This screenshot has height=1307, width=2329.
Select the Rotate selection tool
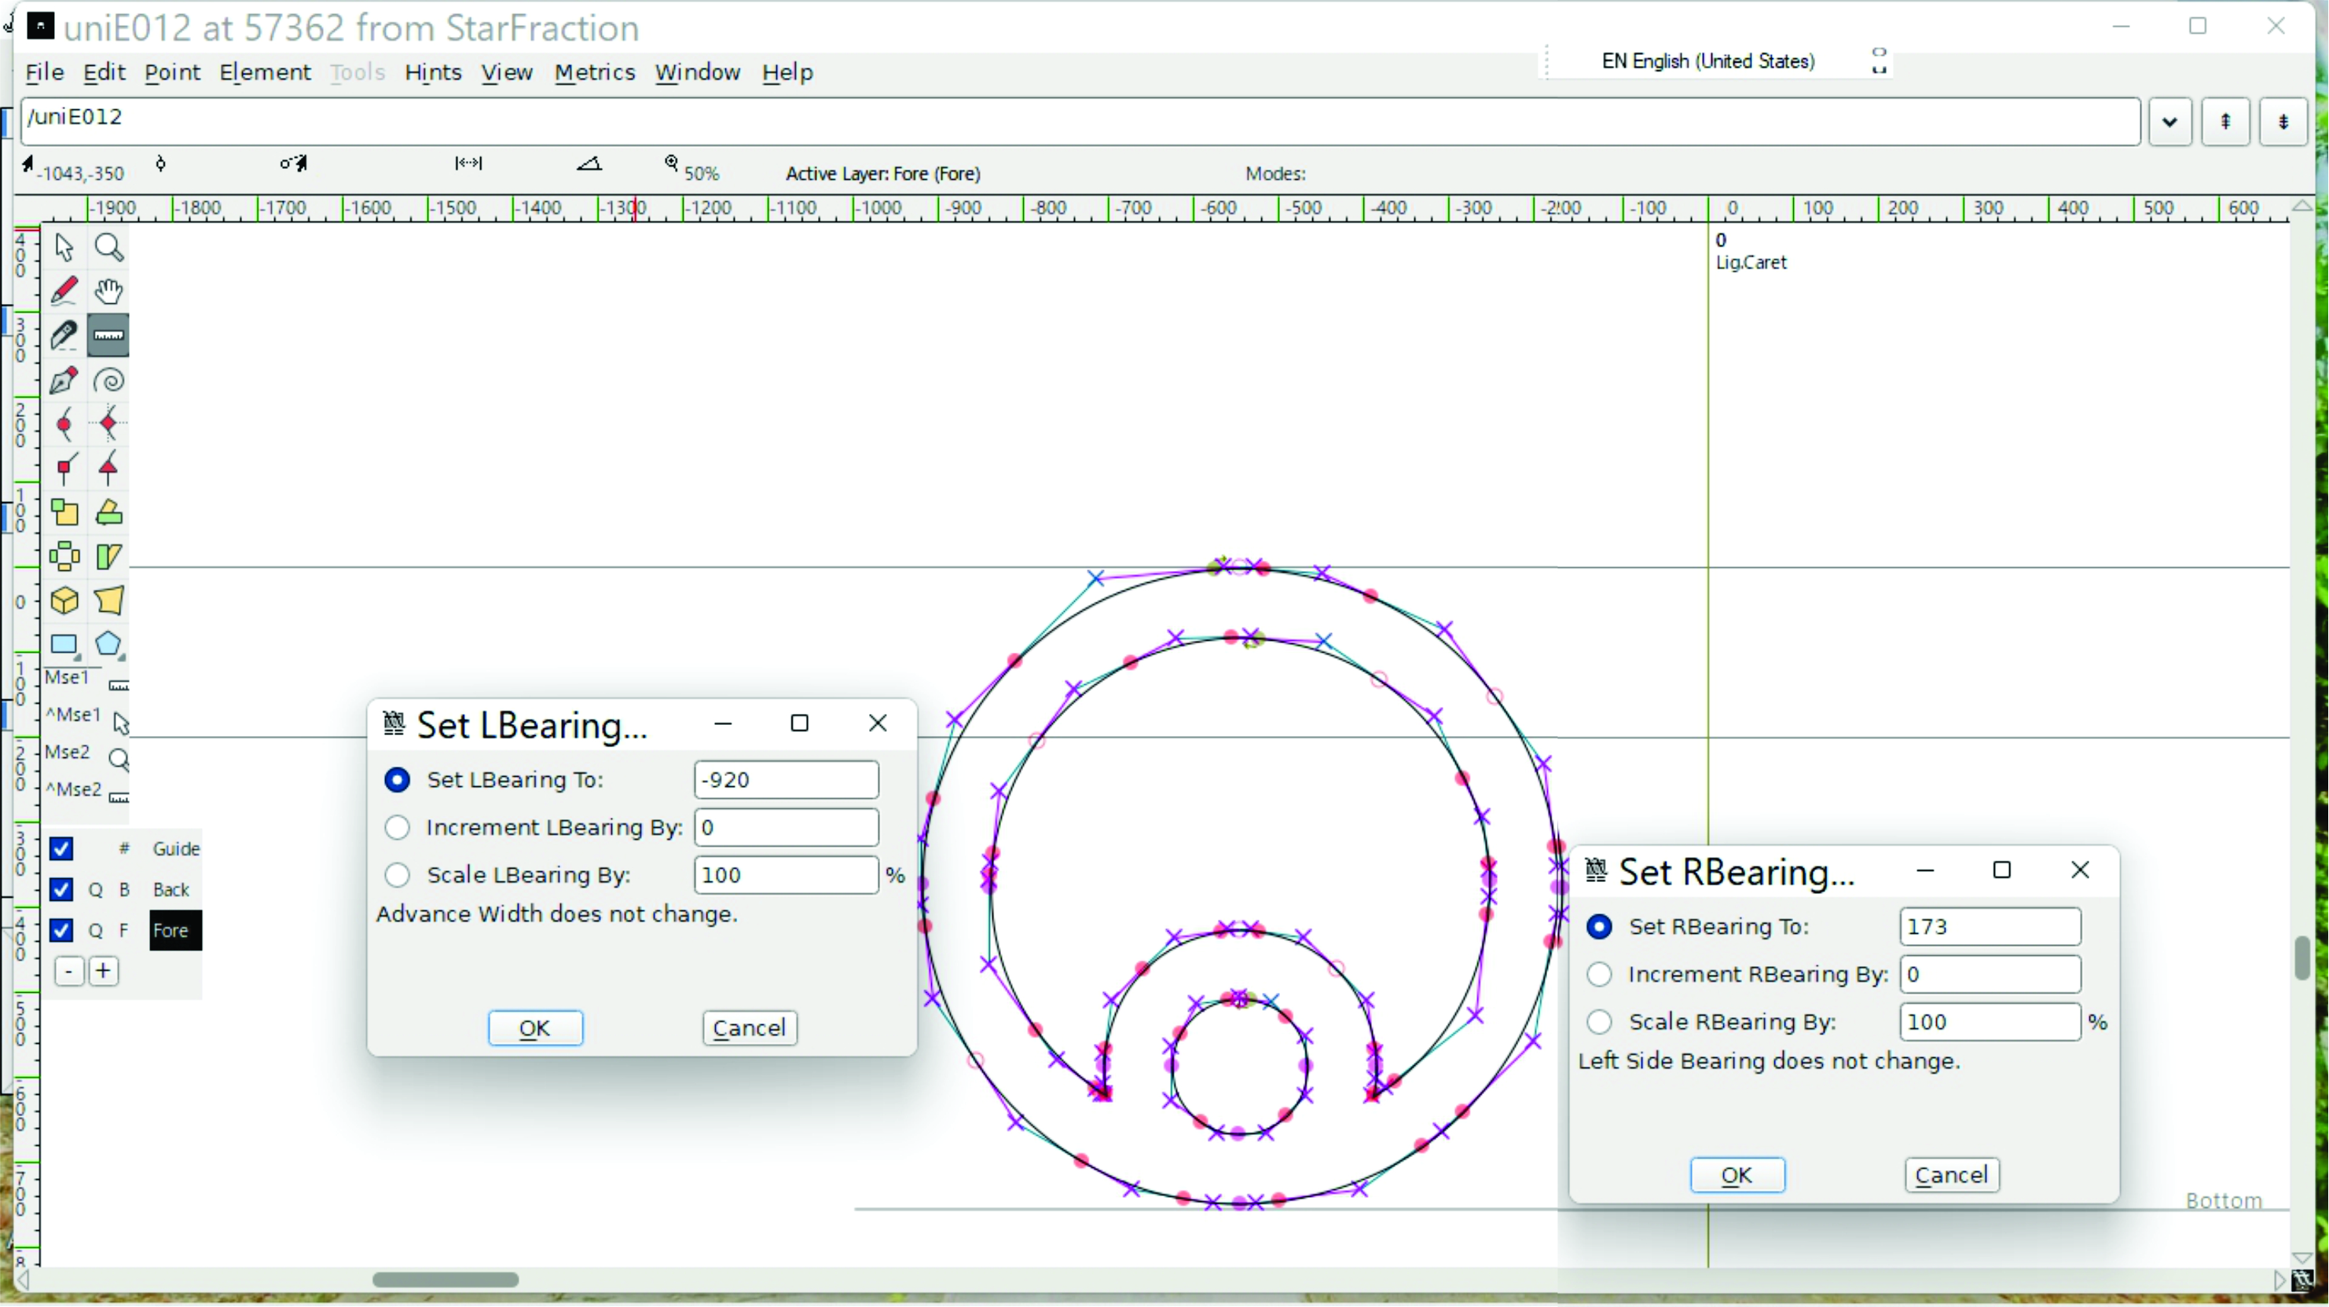coord(109,514)
